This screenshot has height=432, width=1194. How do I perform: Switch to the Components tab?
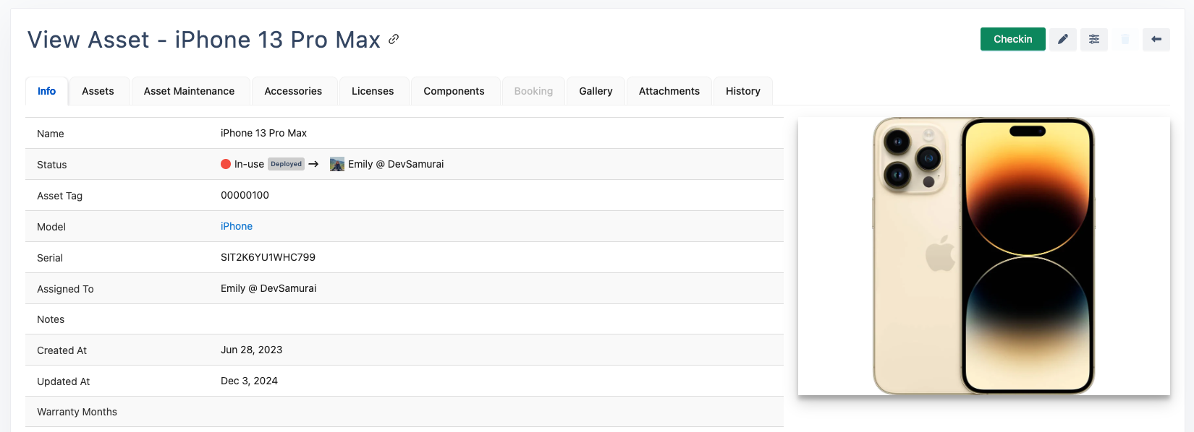(x=454, y=91)
